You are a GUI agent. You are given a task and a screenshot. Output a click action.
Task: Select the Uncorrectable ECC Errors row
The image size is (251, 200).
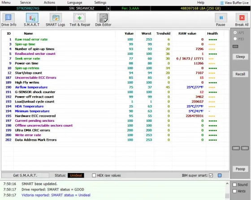tap(115, 77)
